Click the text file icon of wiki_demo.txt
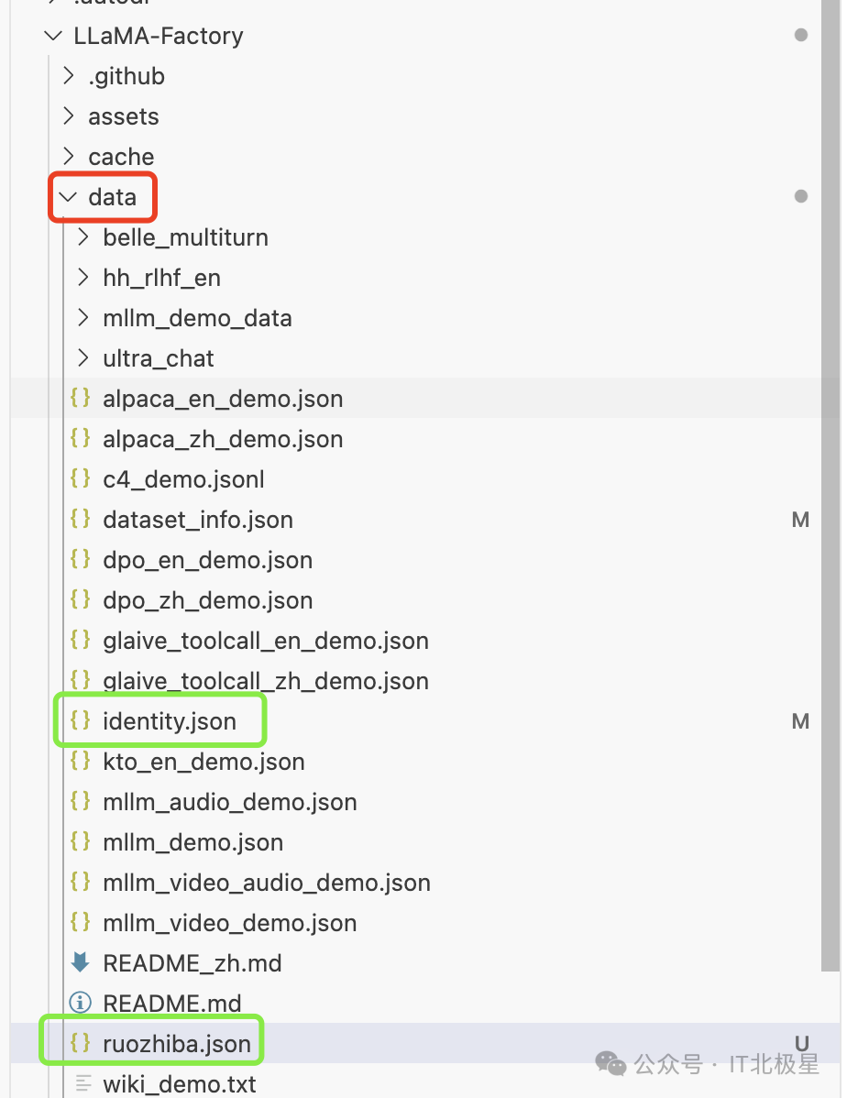Screen dimensions: 847x1098 pos(82,1083)
